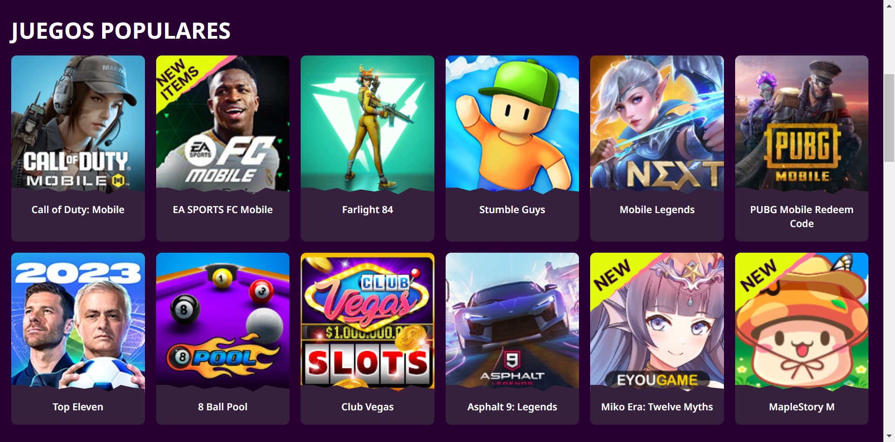Open the Call of Duty: Mobile game card
The height and width of the screenshot is (442, 895).
78,148
